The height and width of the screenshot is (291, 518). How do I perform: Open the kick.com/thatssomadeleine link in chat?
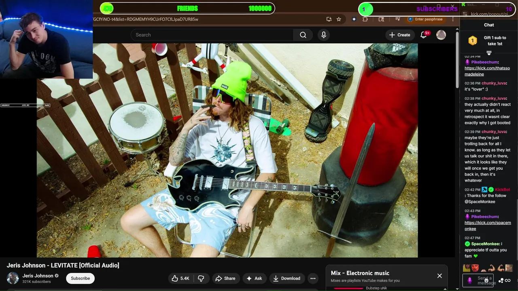pos(487,71)
